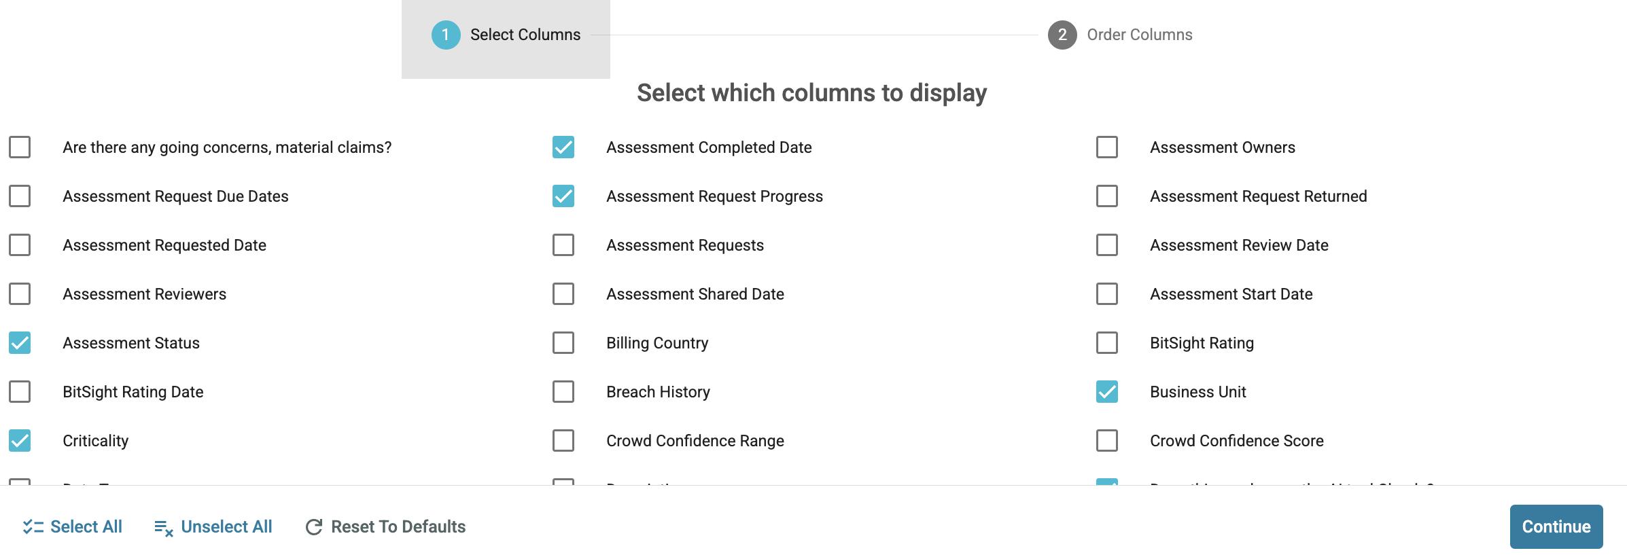This screenshot has width=1627, height=557.
Task: Uncheck the Criticality checkbox
Action: [x=20, y=441]
